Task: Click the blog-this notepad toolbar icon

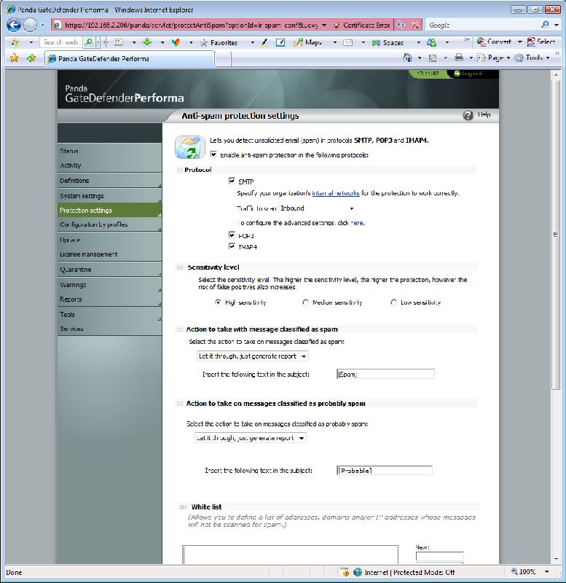Action: pyautogui.click(x=280, y=42)
